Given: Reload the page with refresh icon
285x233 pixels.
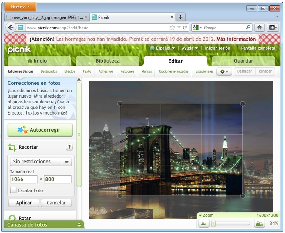Looking at the screenshot, I should [x=185, y=28].
